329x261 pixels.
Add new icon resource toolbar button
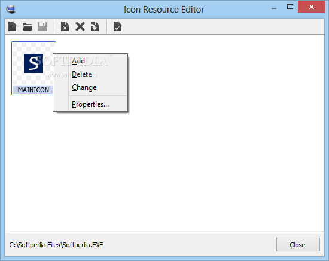(65, 26)
